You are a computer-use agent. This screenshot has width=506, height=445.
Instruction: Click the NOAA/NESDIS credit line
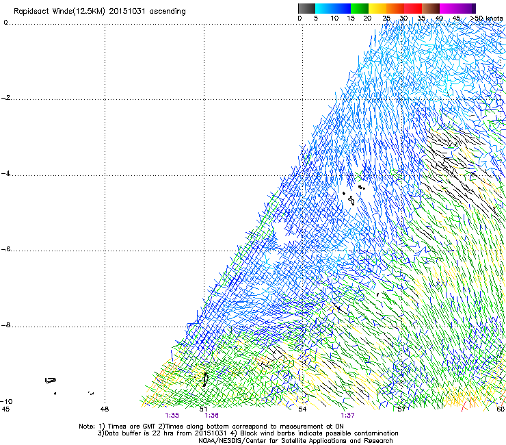tap(295, 441)
